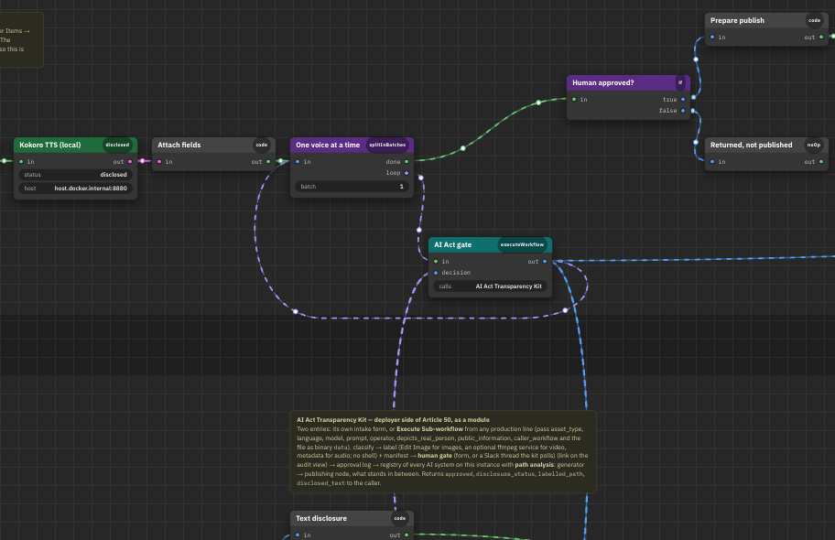Click the 'in' port of Human approved?

point(574,99)
